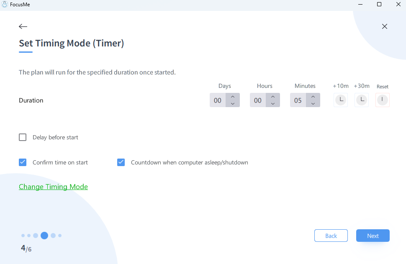Add 30 minutes with the +30m clock icon
This screenshot has height=264, width=406.
(x=362, y=100)
